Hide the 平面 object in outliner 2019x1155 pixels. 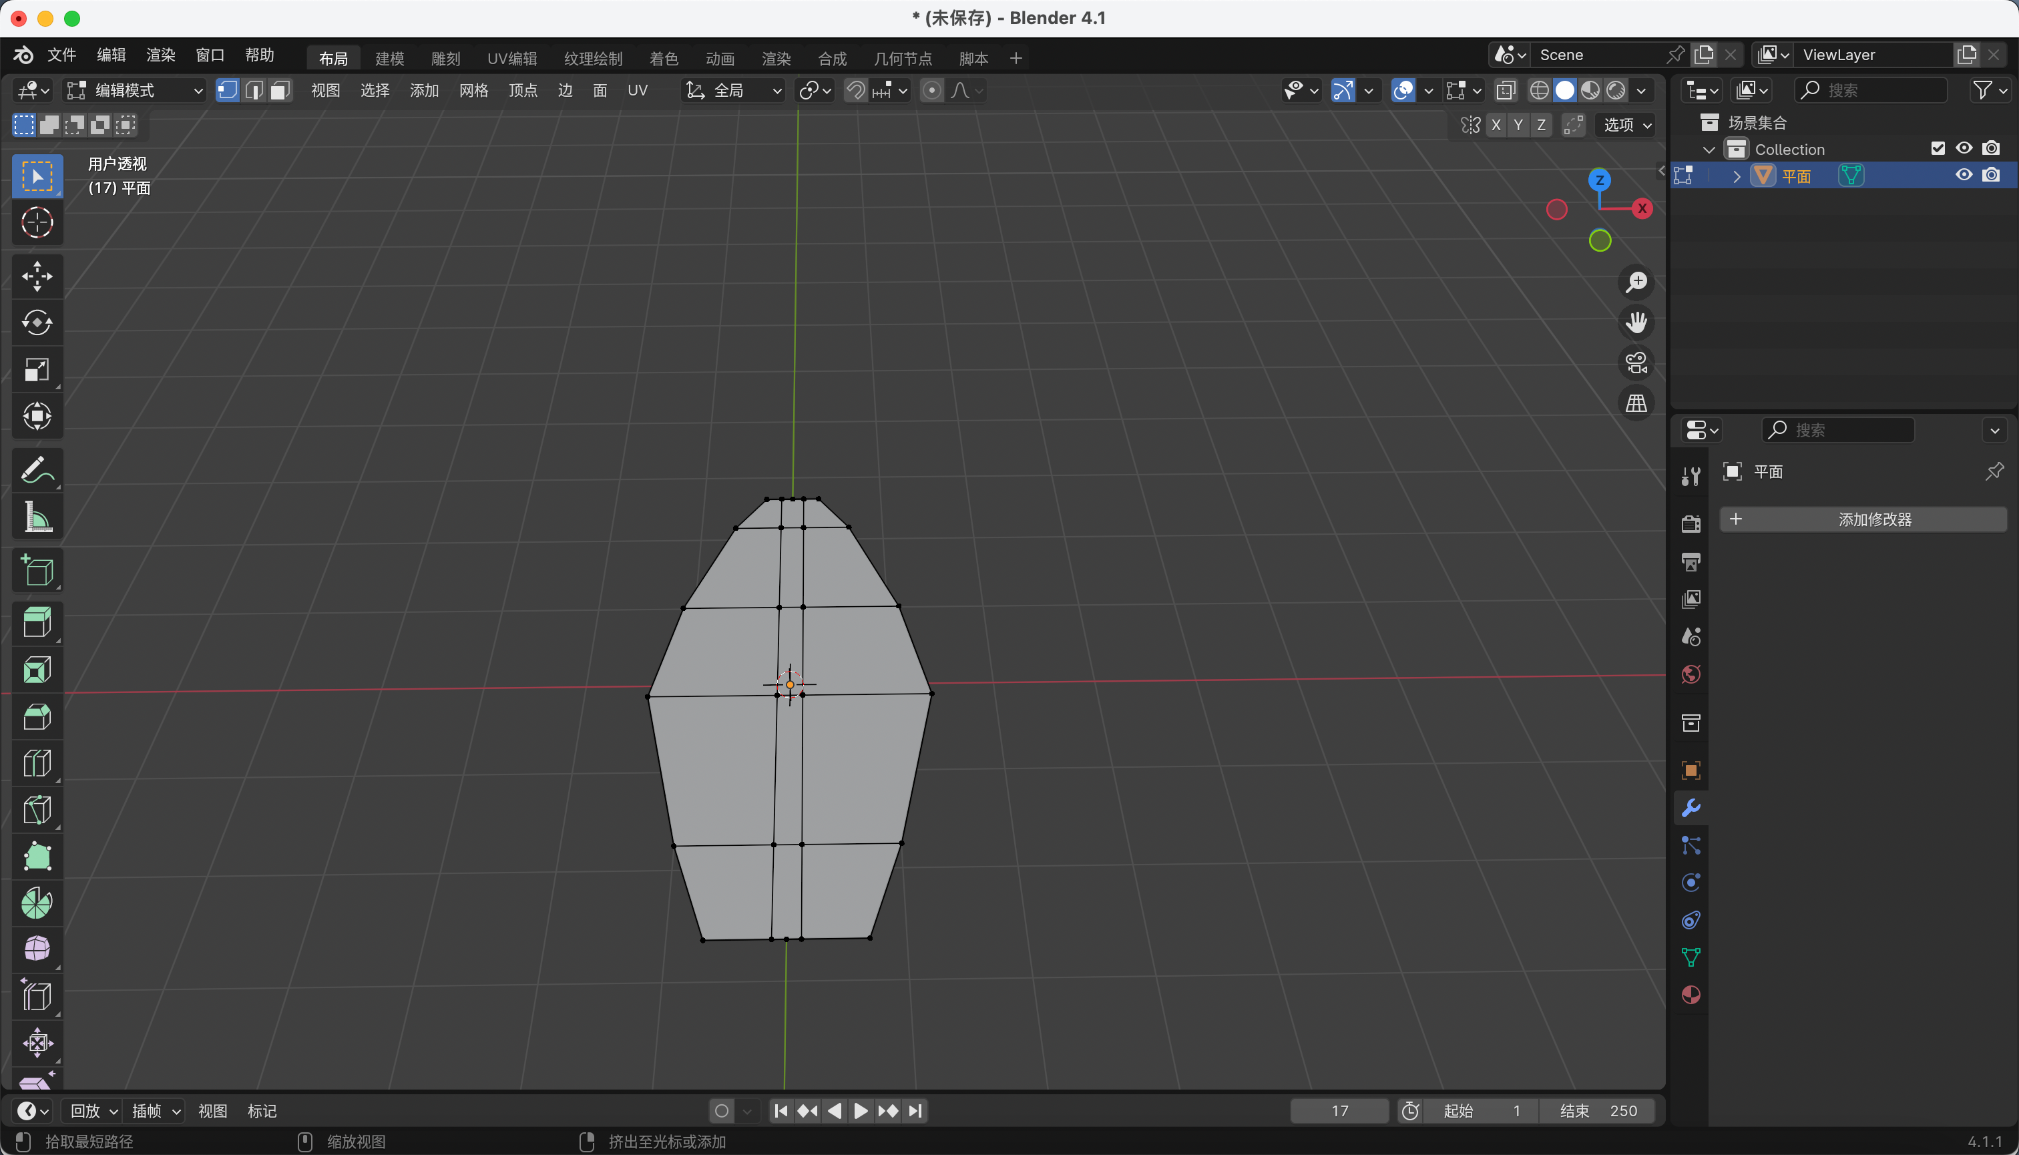tap(1964, 176)
